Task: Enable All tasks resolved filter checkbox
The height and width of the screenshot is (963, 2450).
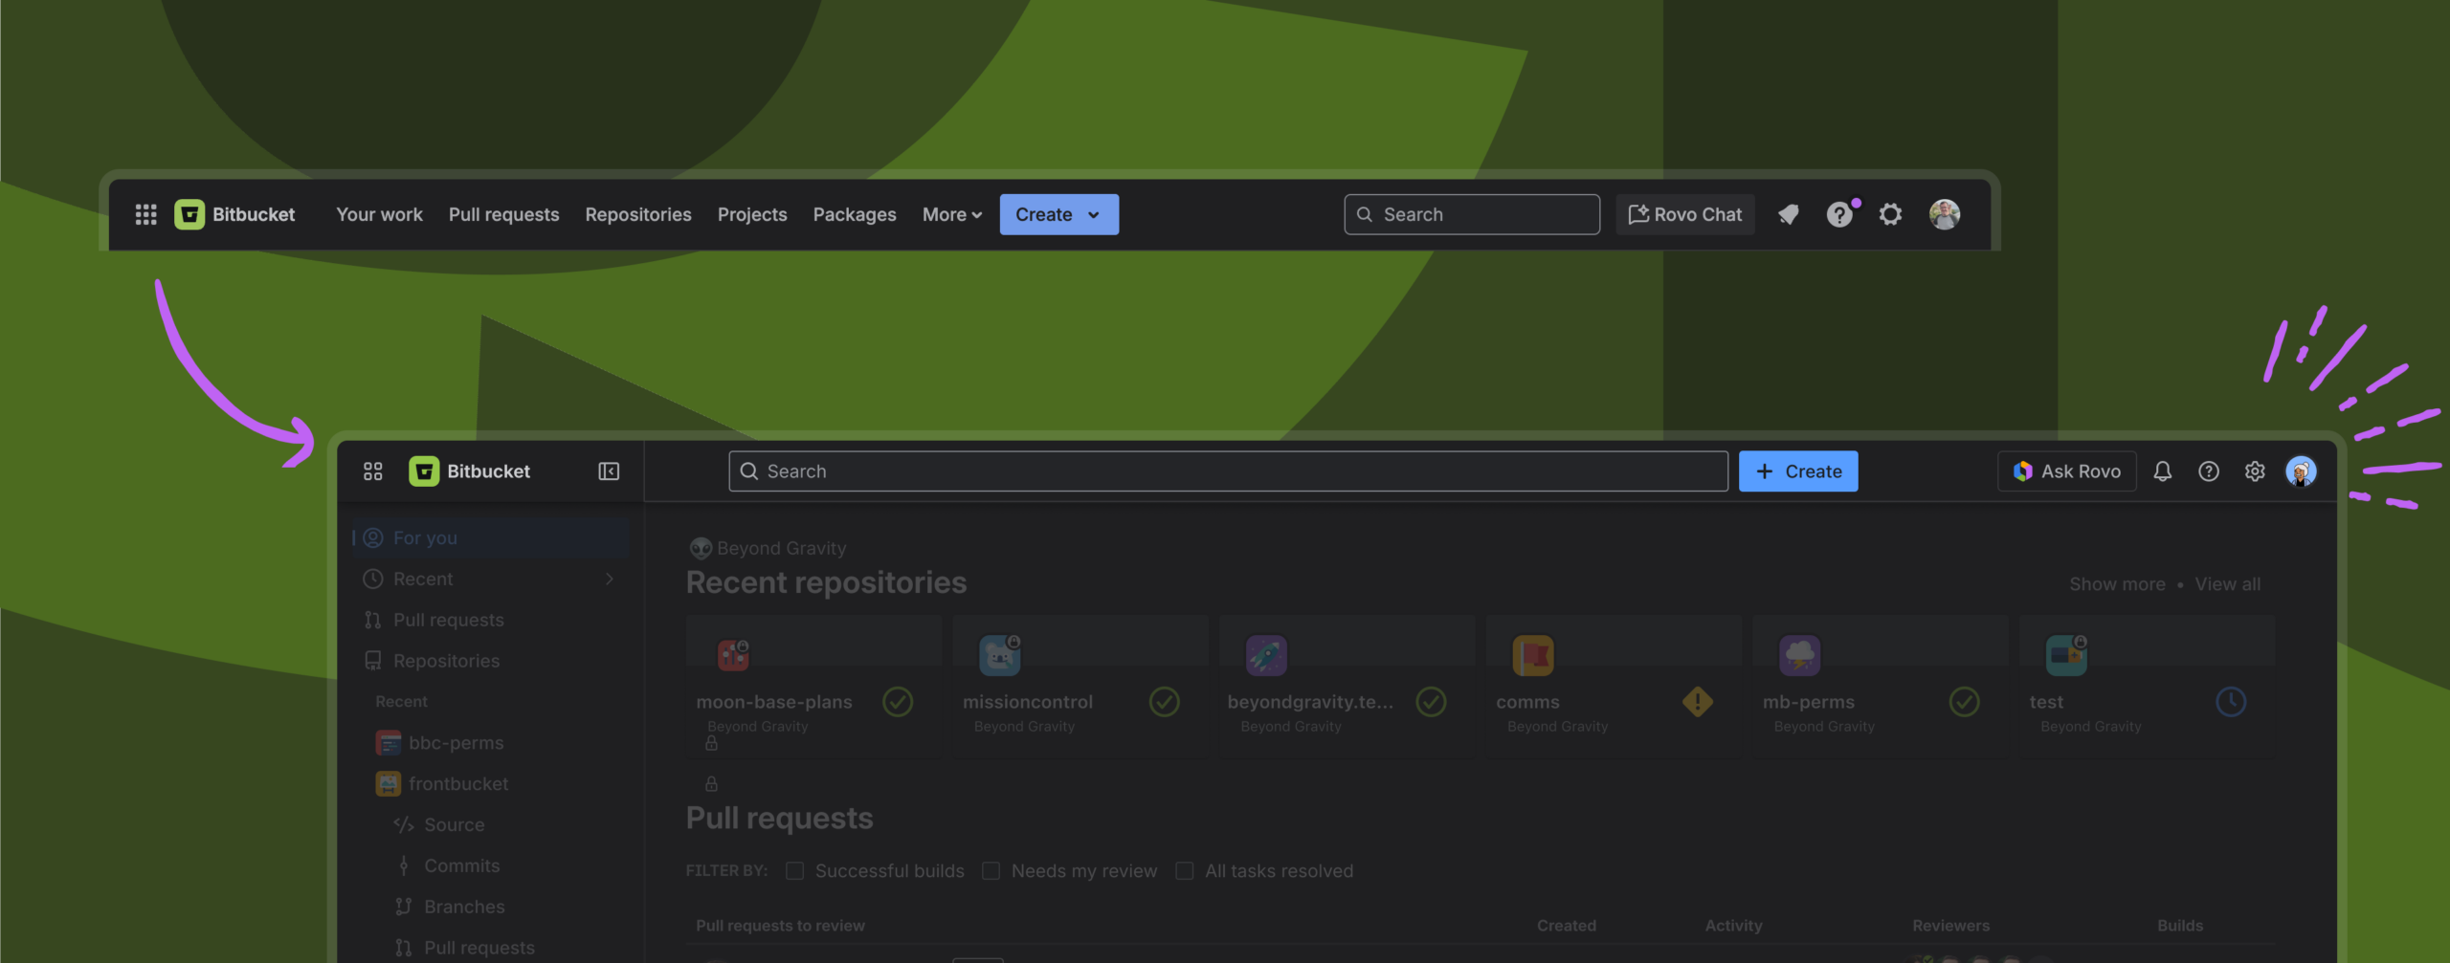Action: tap(1184, 871)
